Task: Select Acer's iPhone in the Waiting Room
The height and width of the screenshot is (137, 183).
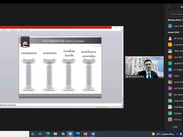Action: pos(175,26)
